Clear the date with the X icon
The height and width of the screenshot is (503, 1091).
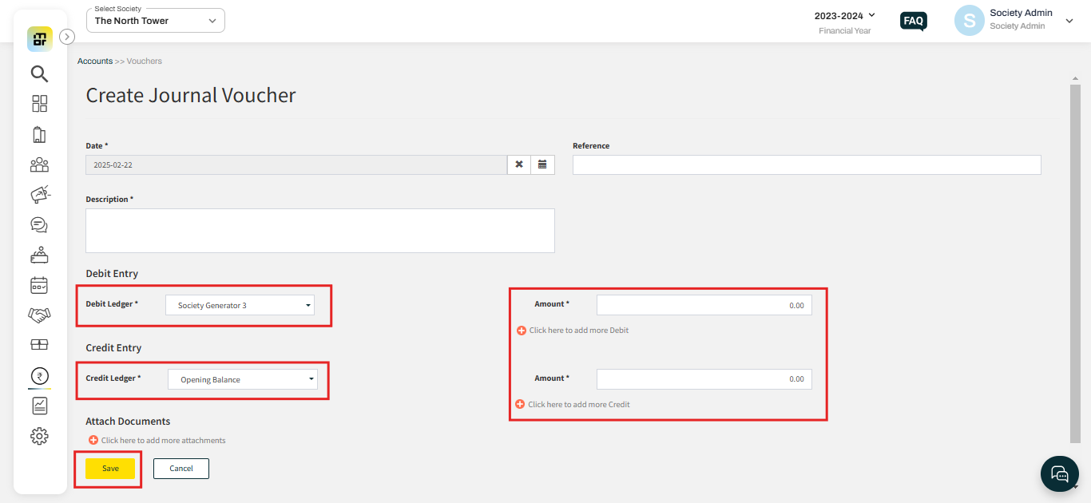coord(519,164)
